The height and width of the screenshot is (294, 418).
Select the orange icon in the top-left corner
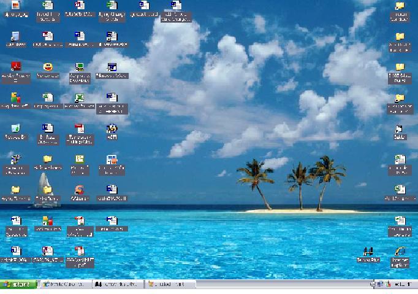(16, 6)
